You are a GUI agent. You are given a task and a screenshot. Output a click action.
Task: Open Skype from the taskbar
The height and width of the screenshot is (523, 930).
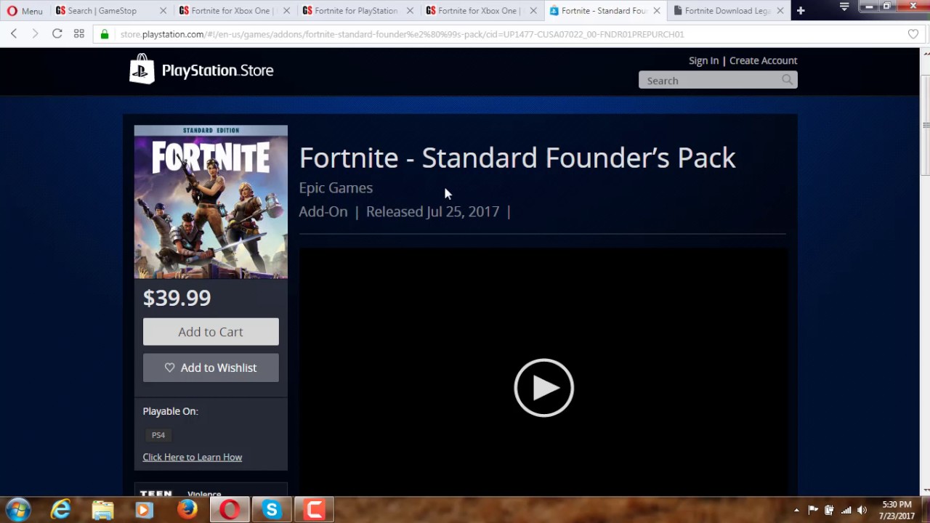[272, 510]
